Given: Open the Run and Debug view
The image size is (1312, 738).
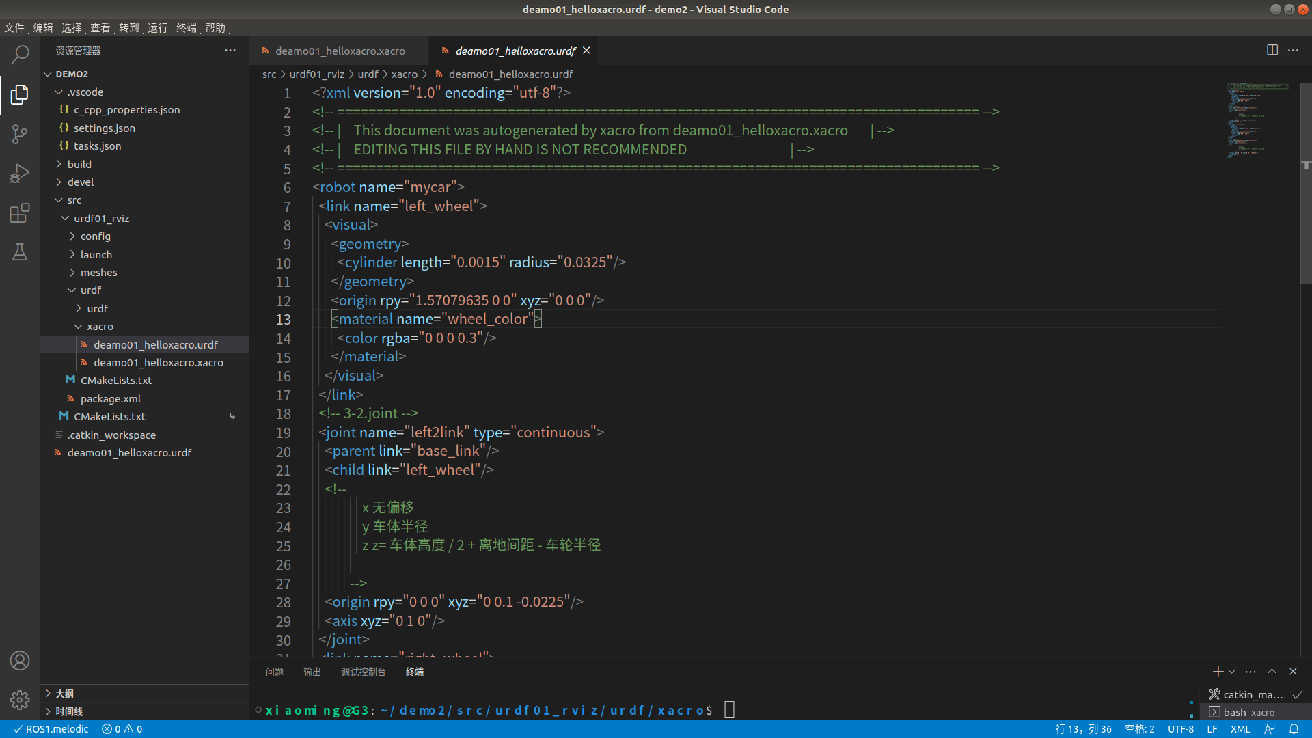Looking at the screenshot, I should [20, 174].
